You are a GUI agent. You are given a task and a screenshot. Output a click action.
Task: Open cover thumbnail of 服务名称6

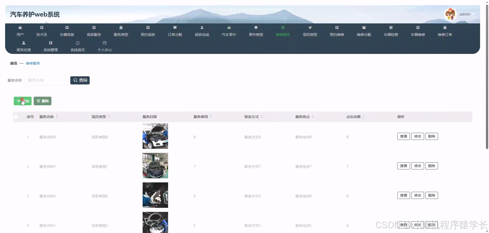155,195
